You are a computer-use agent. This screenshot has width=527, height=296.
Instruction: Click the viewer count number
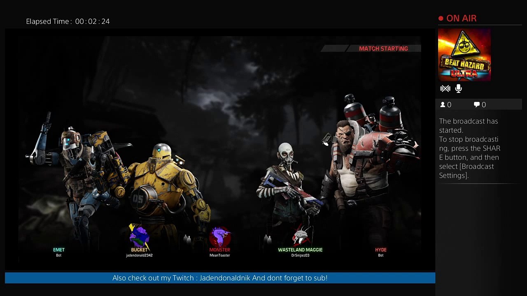449,105
